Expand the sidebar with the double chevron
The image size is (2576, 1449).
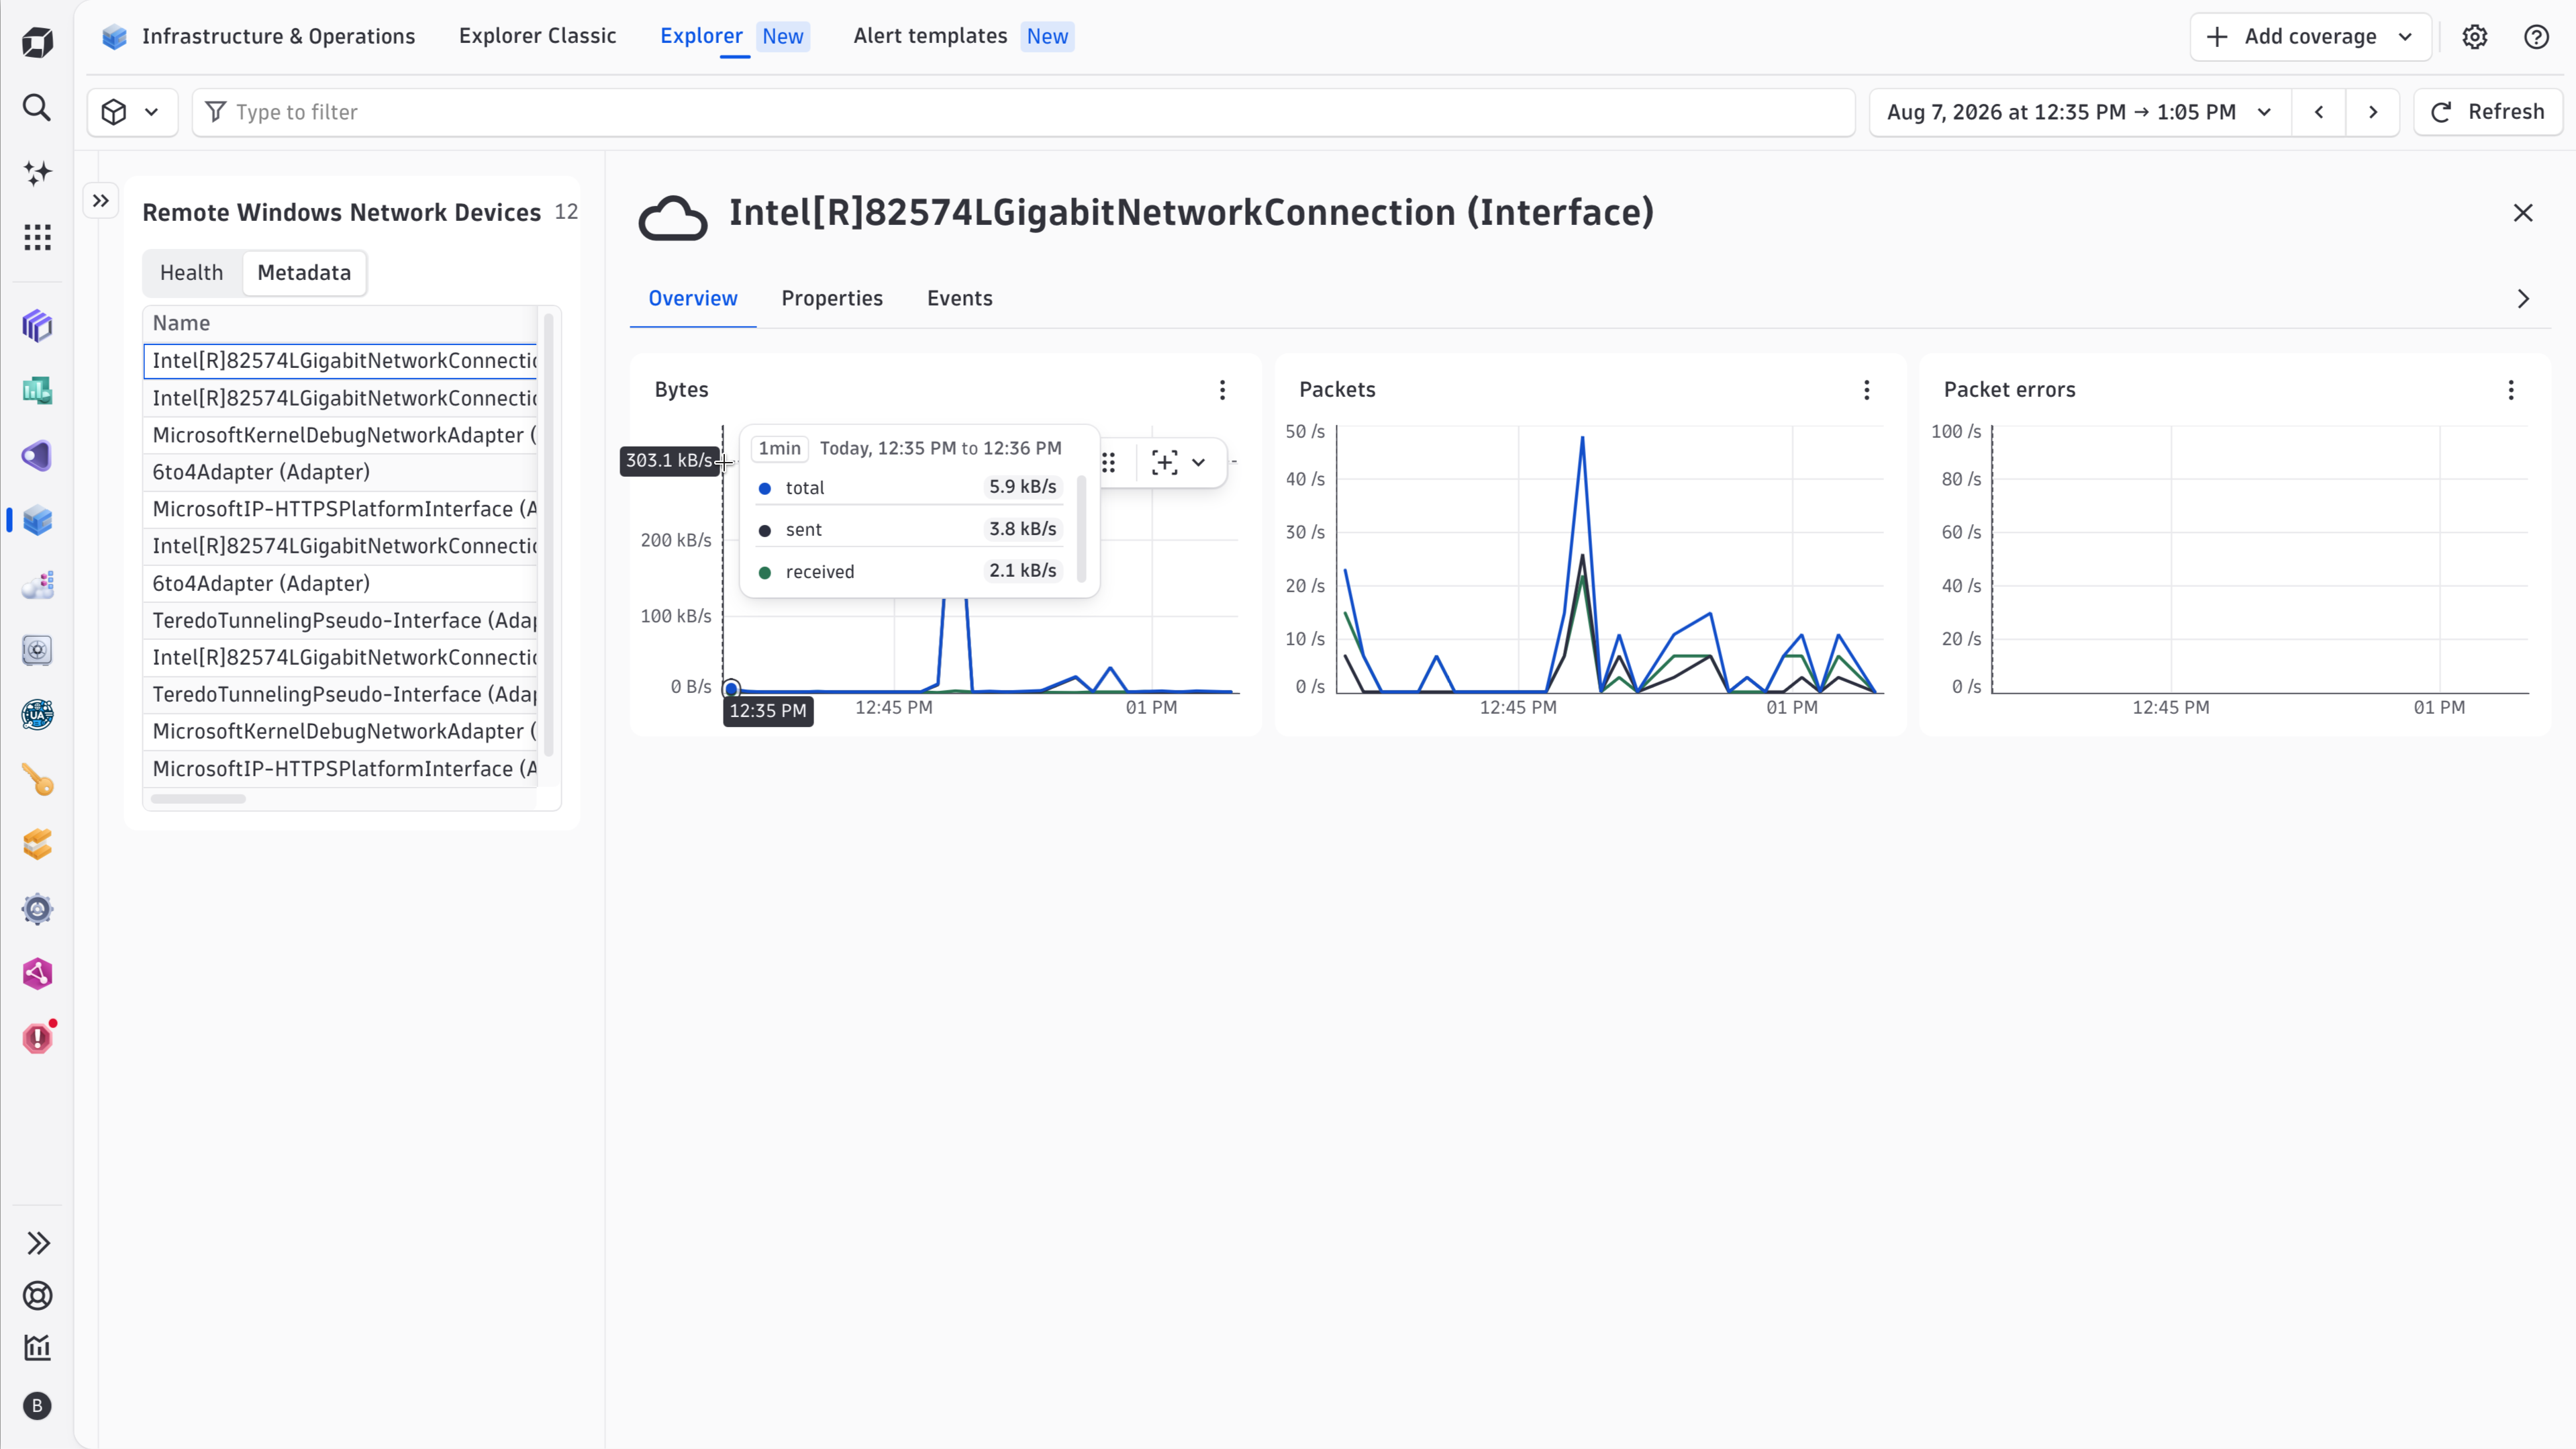[38, 1243]
